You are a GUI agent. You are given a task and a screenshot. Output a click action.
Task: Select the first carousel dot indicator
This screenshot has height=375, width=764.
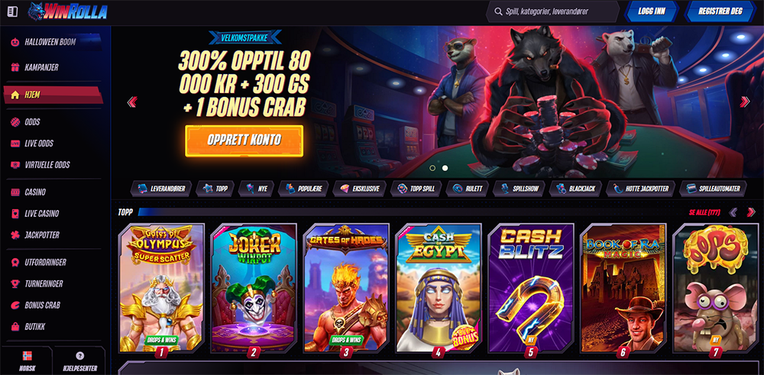point(432,168)
